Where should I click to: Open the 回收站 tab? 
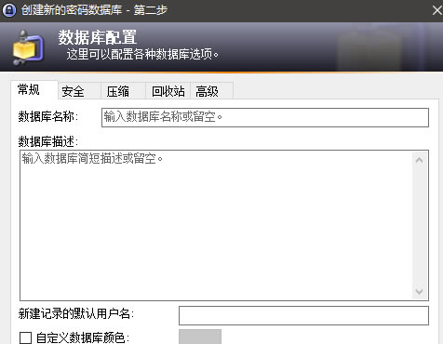(168, 91)
